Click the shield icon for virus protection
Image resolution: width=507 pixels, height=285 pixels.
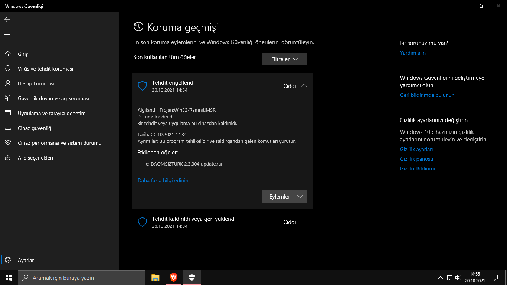pyautogui.click(x=7, y=69)
